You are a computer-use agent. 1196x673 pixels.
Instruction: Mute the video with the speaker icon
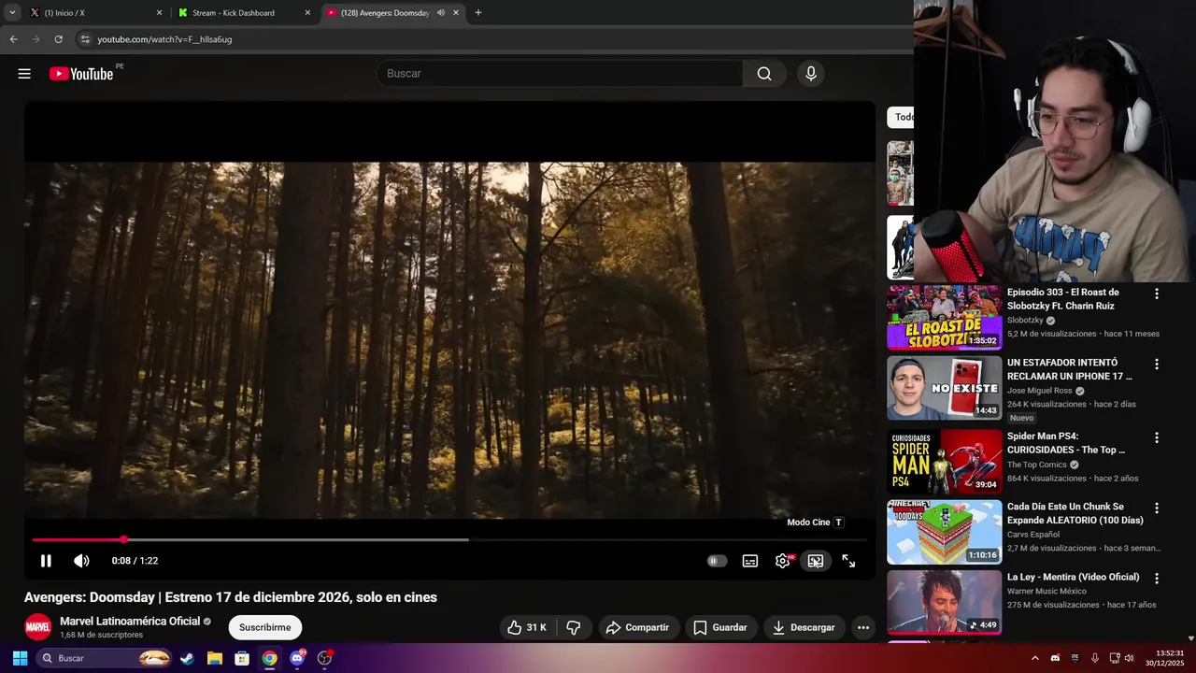tap(81, 561)
